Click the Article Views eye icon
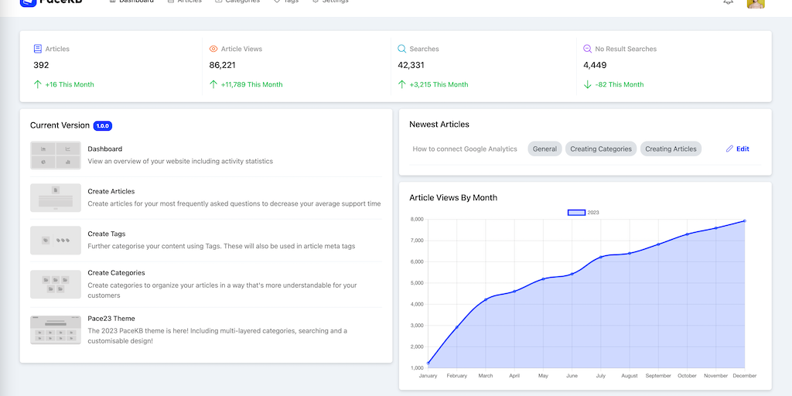 pyautogui.click(x=213, y=49)
